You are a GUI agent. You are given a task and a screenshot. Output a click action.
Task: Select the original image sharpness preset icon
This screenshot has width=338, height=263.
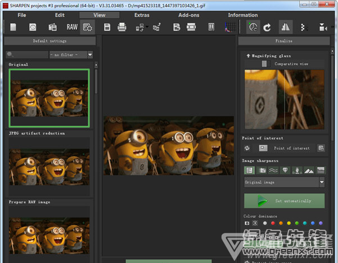[249, 171]
